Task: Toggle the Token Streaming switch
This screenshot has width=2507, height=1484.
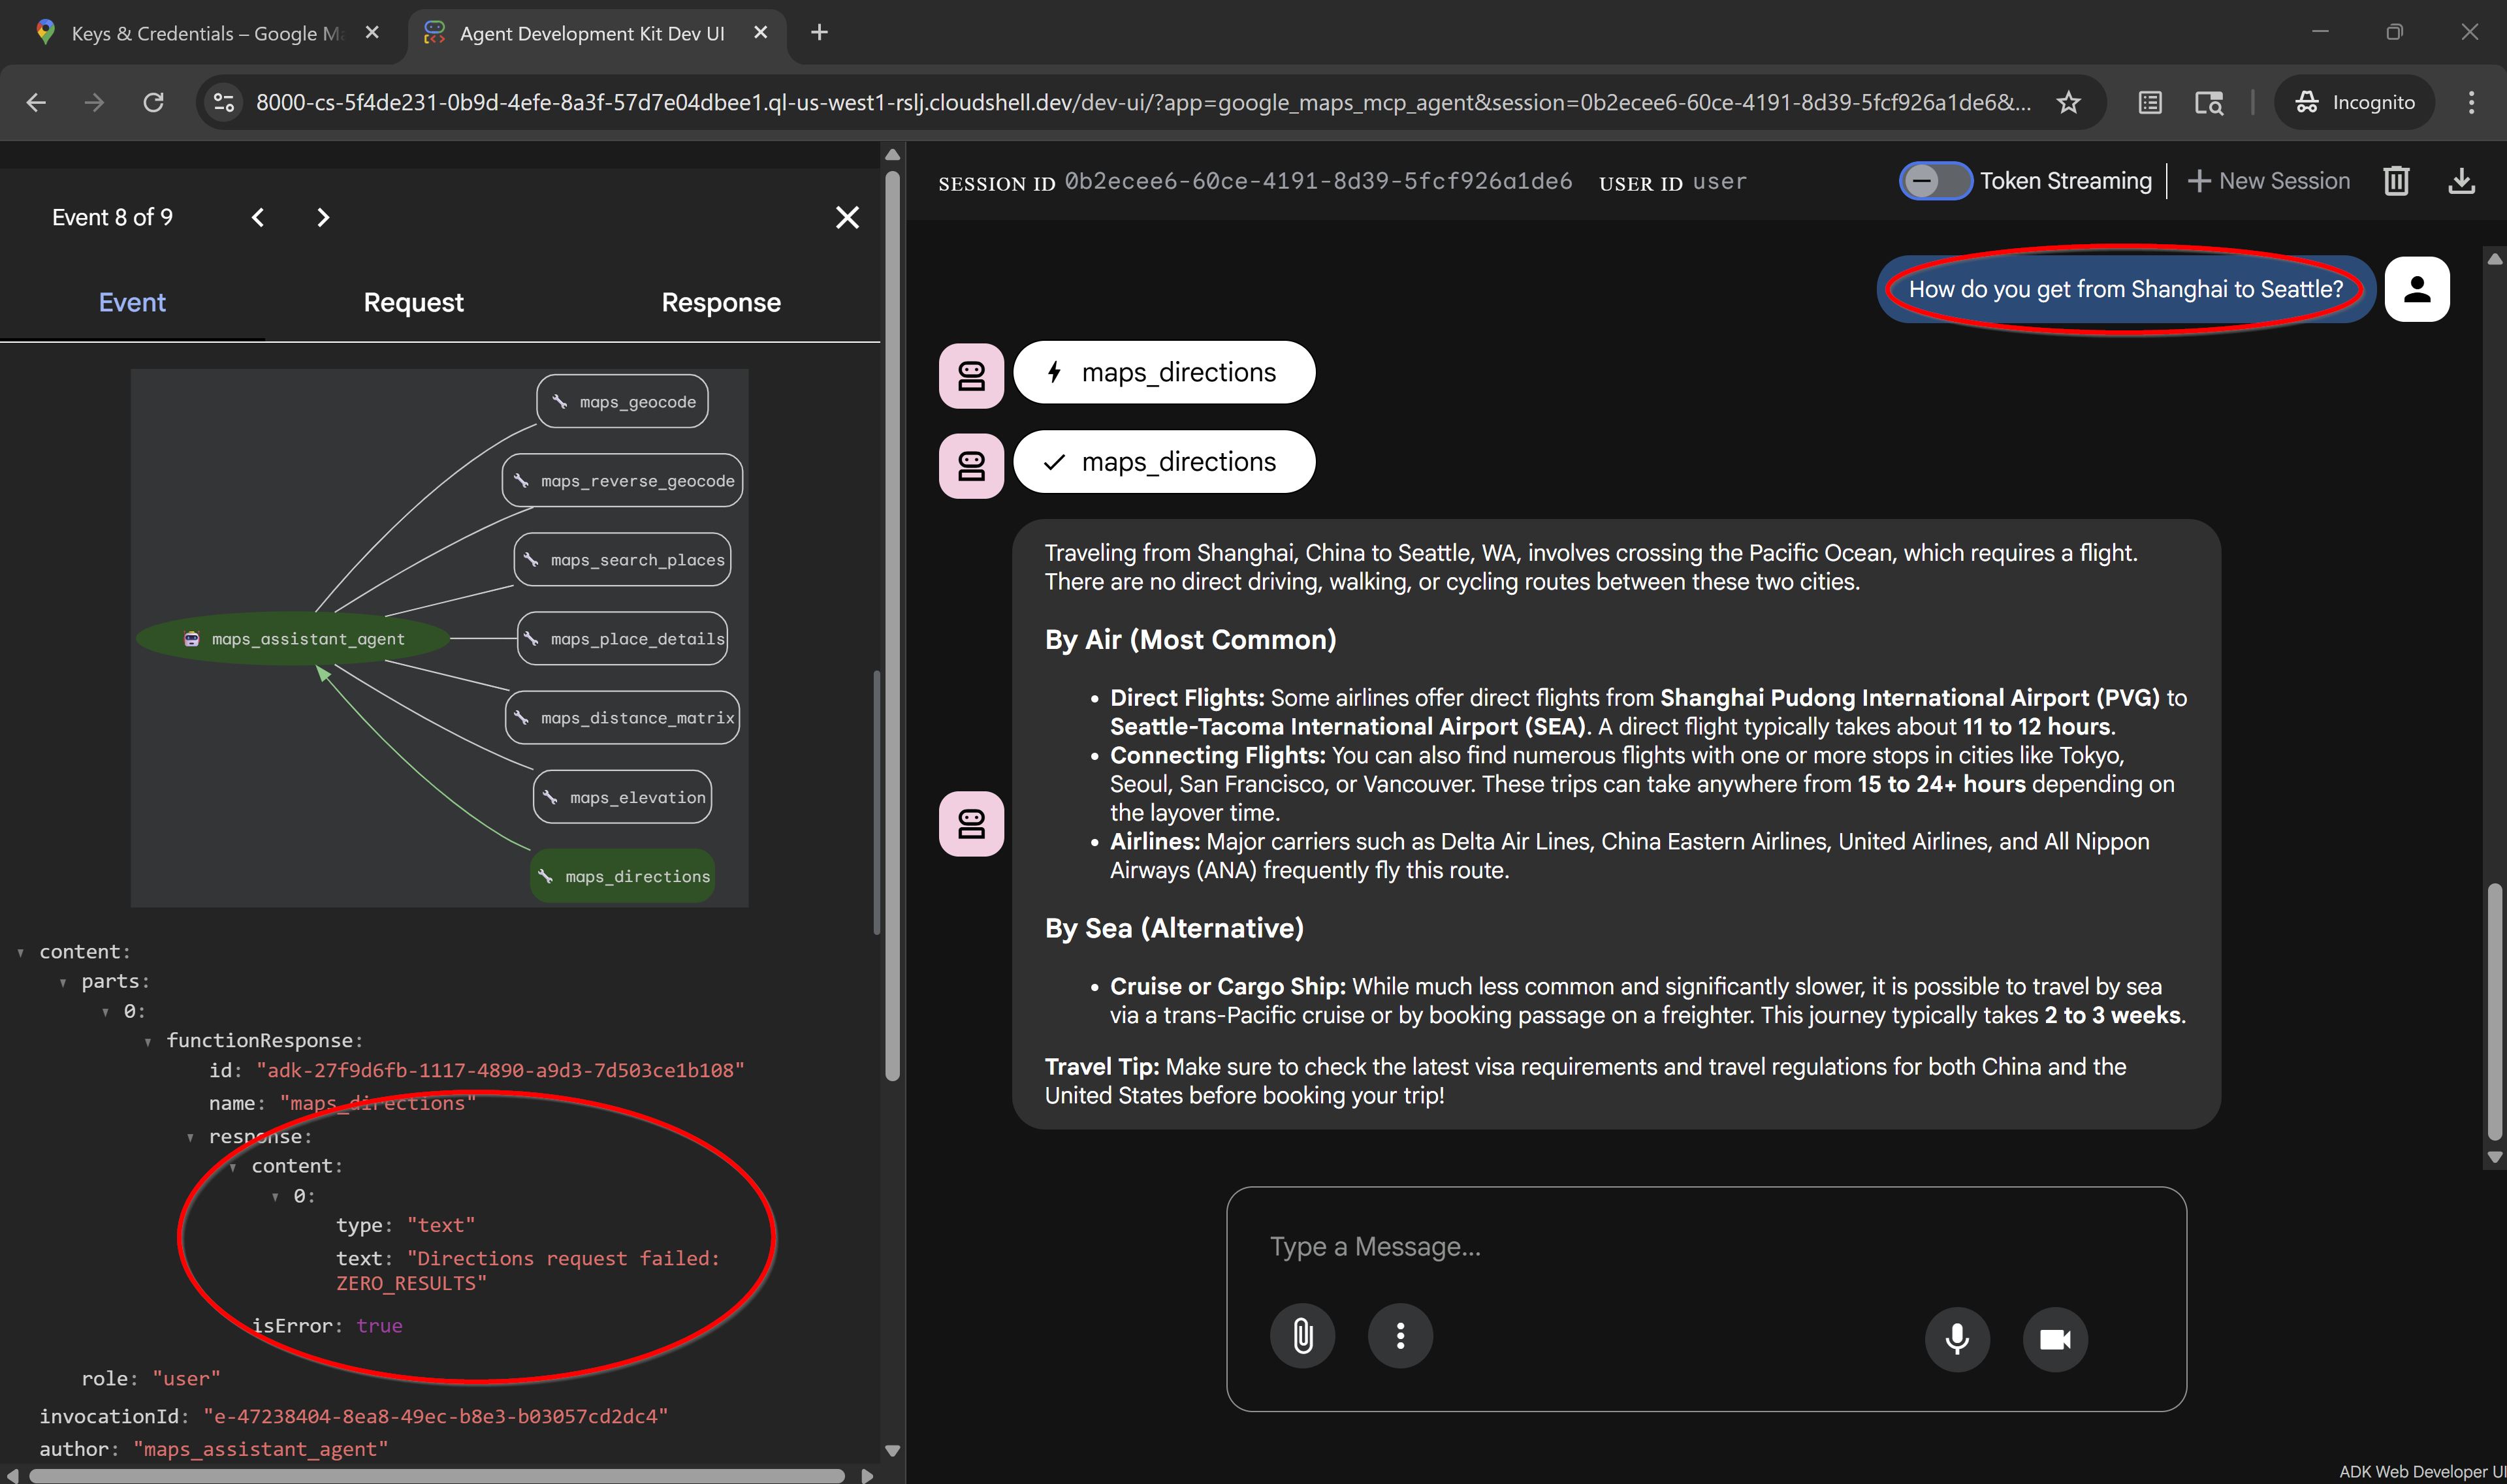Action: click(x=1935, y=181)
